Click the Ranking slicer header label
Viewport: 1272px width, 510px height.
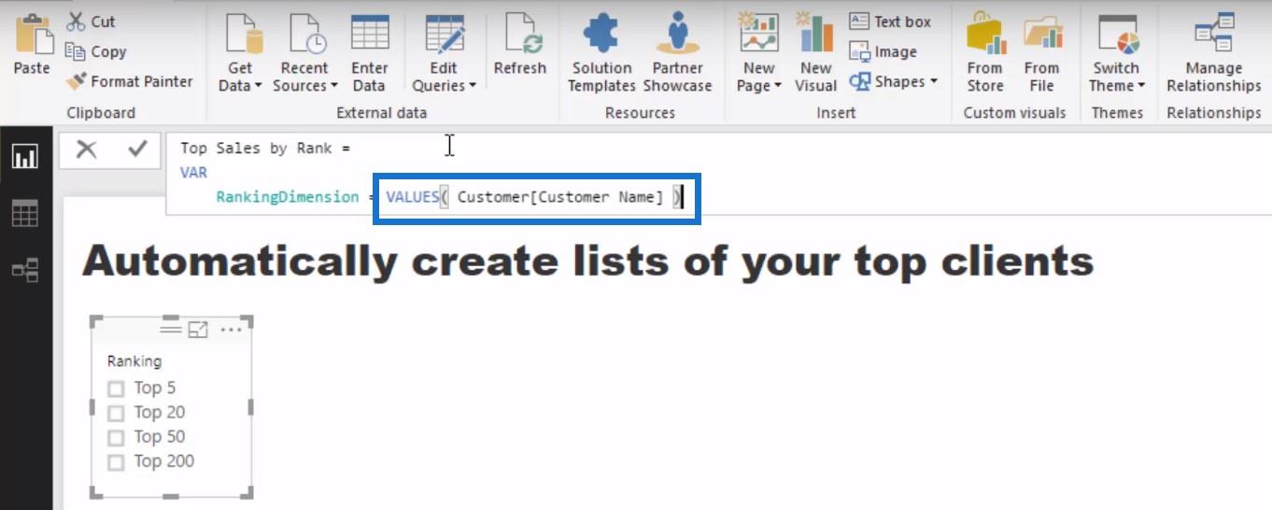coord(134,361)
